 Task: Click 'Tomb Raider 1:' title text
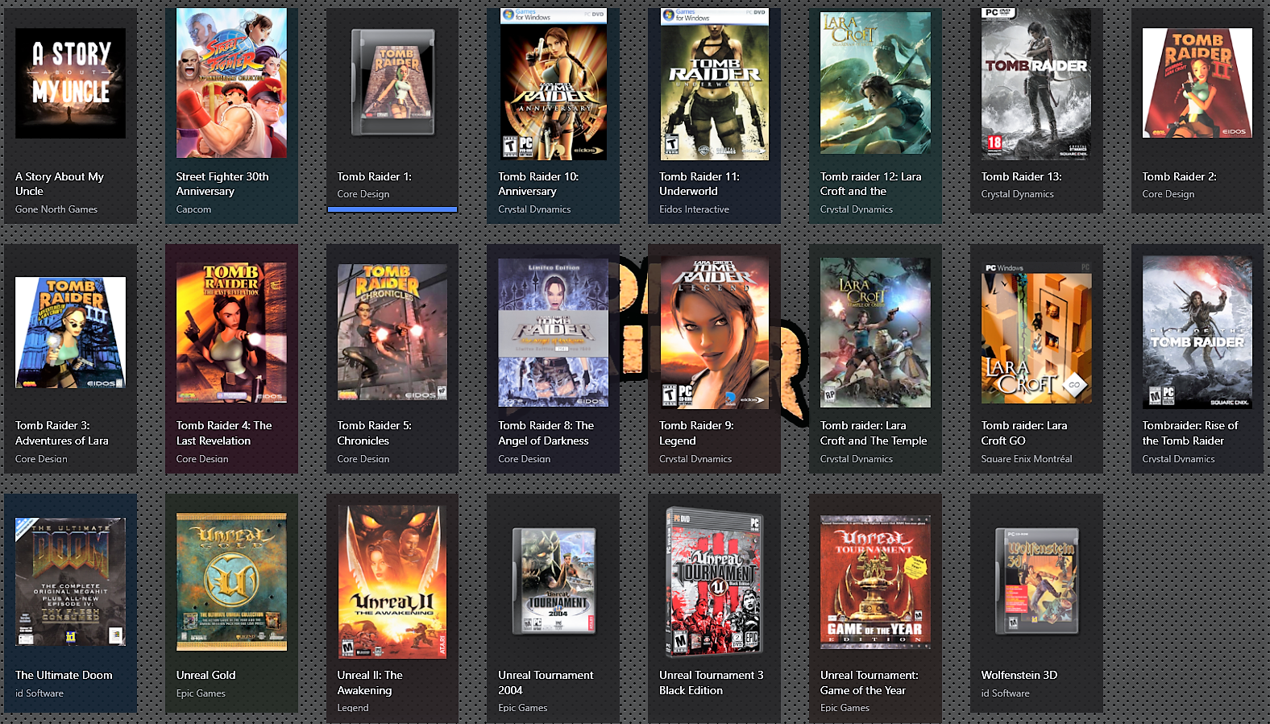(375, 176)
